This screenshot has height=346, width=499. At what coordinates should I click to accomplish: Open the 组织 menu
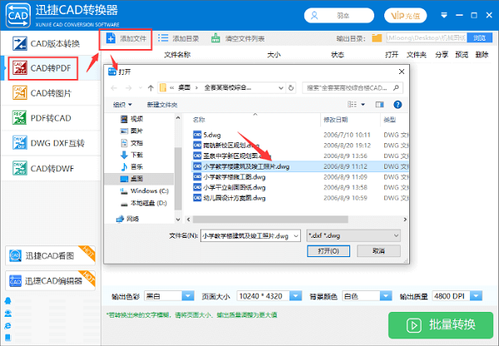[x=122, y=105]
